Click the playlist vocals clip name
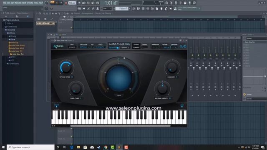The image size is (267, 150). tap(45, 23)
